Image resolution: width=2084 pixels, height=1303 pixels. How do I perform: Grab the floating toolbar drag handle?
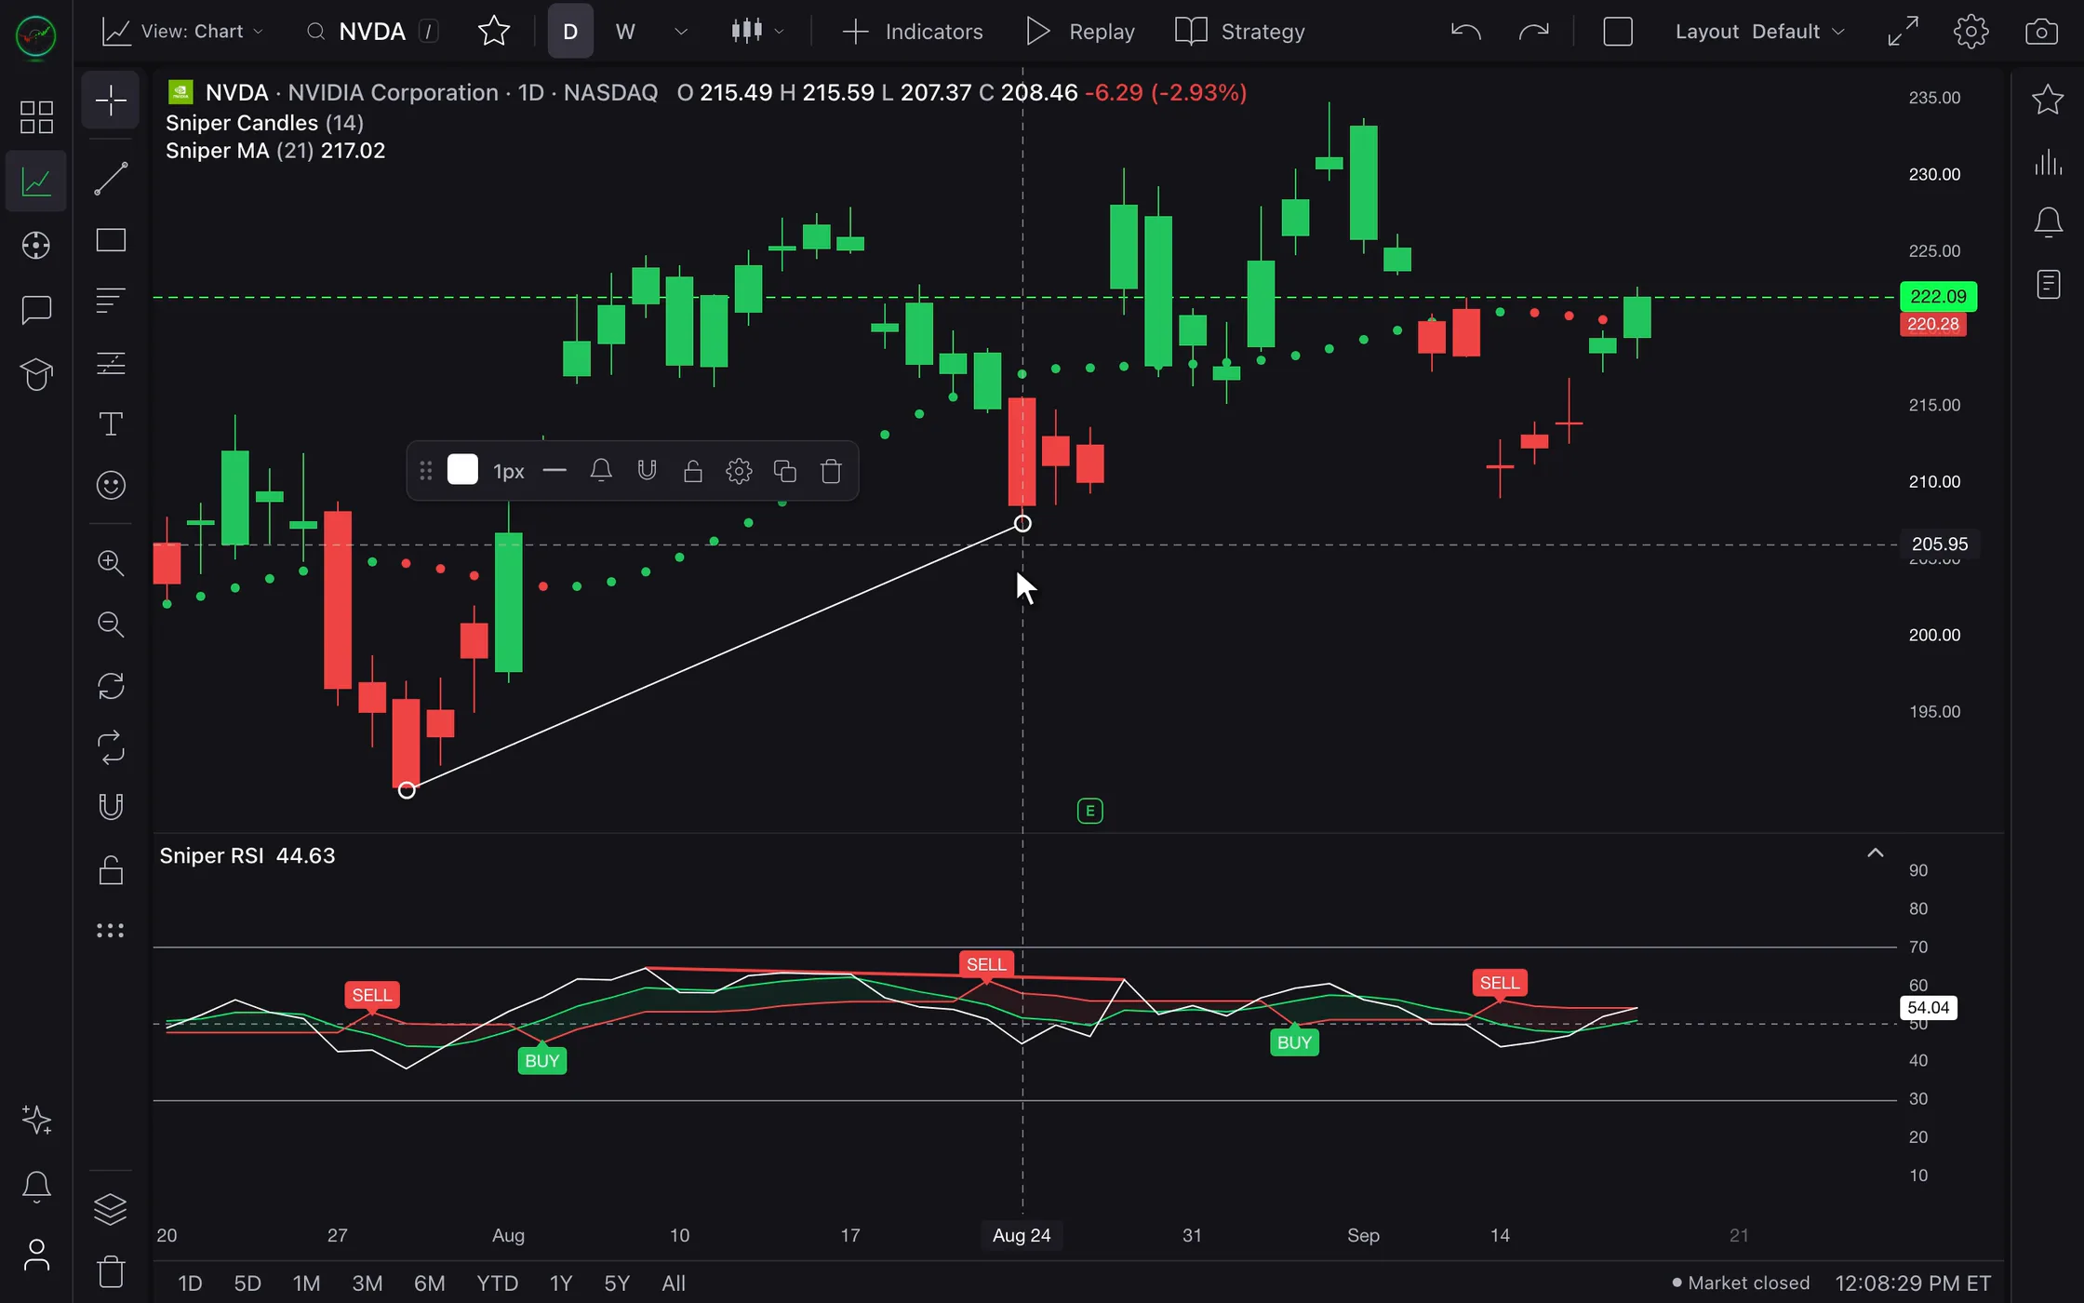[x=425, y=471]
